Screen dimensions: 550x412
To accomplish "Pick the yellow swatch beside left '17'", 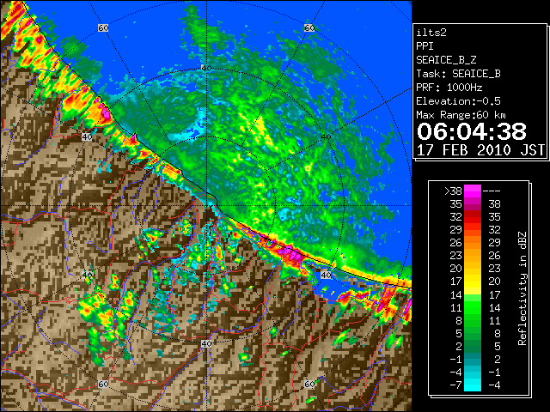I will click(x=473, y=282).
